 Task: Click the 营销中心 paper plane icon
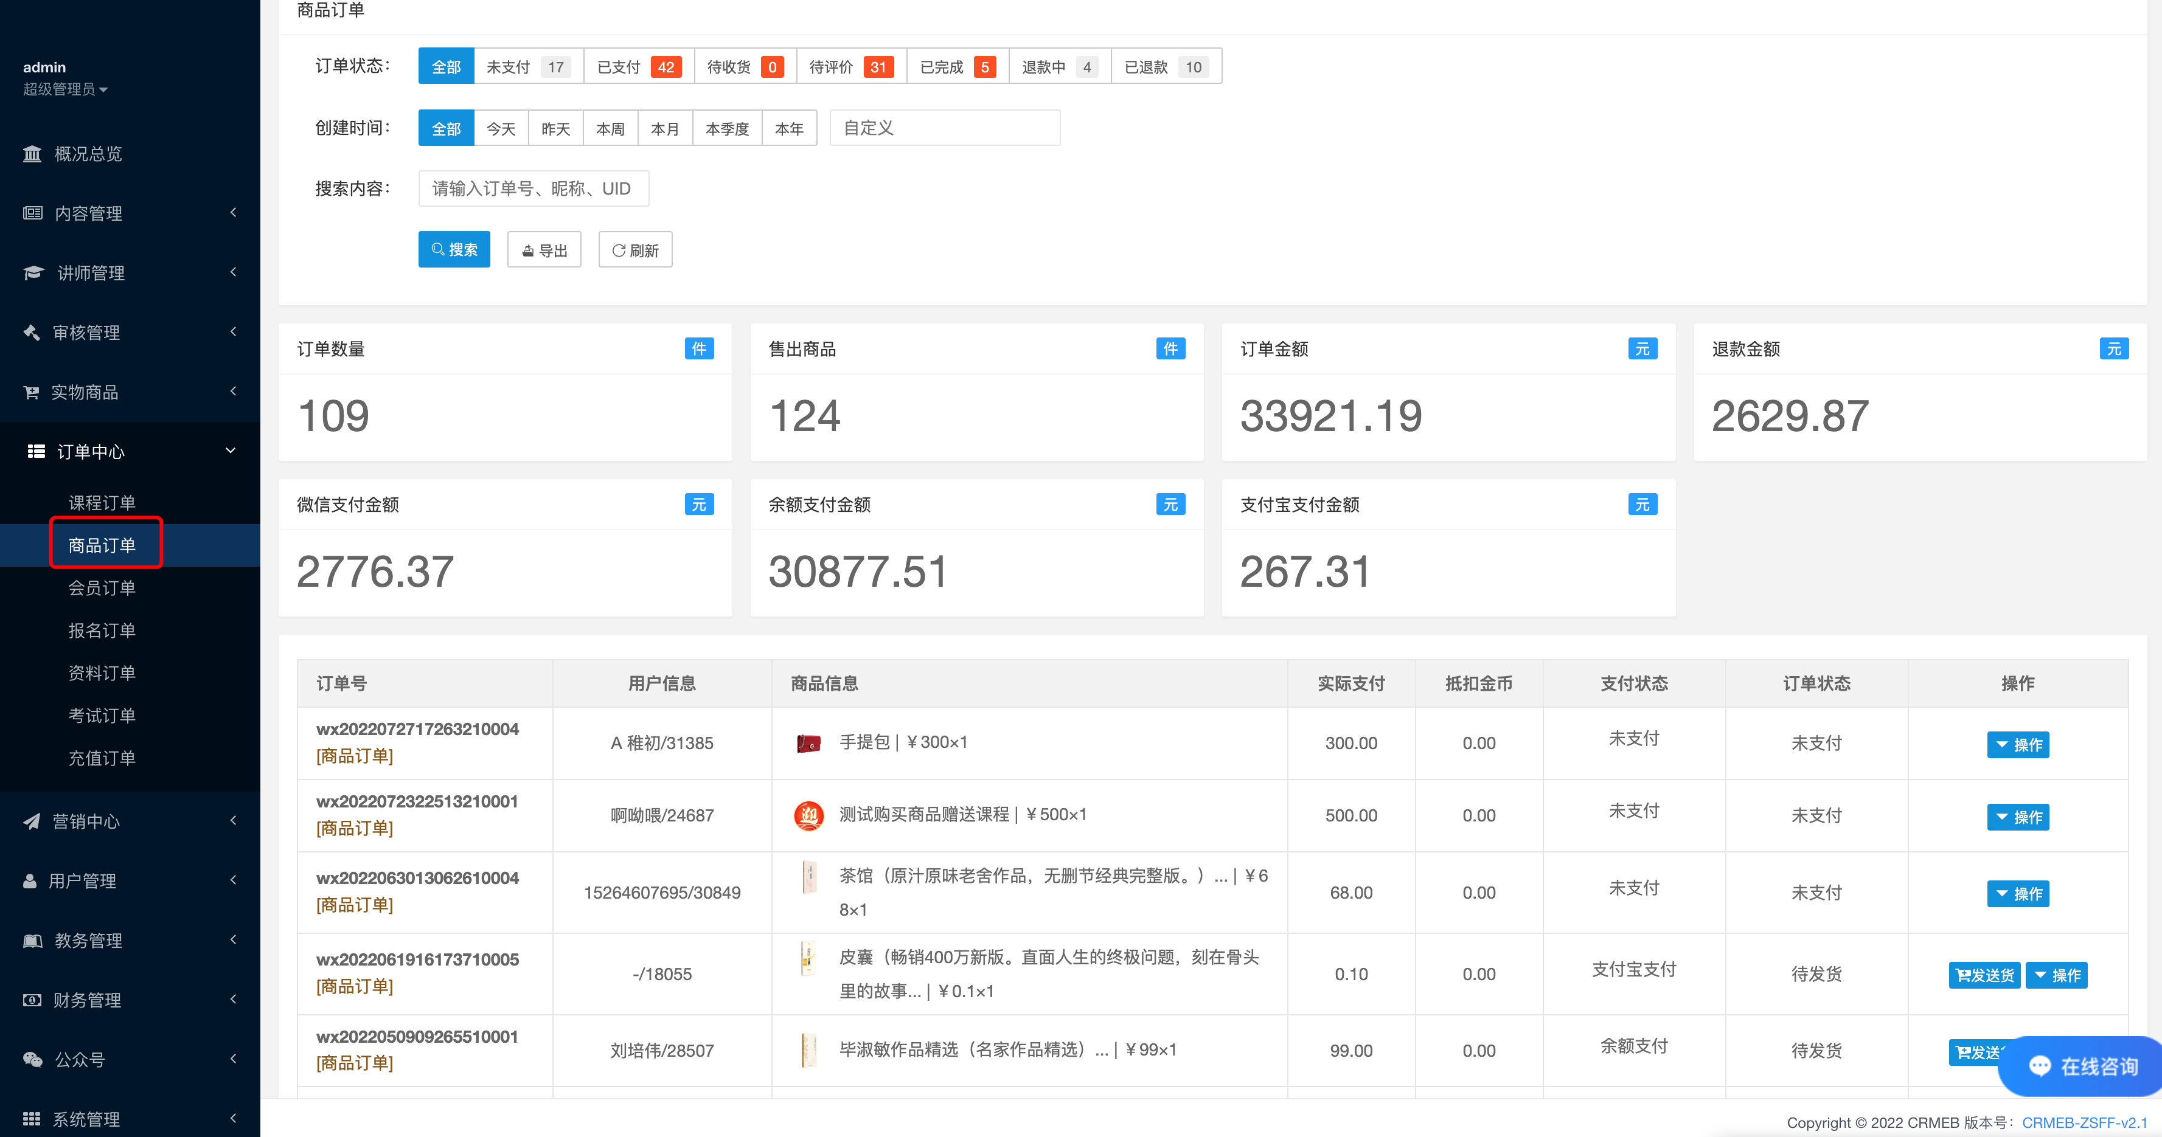pos(31,821)
